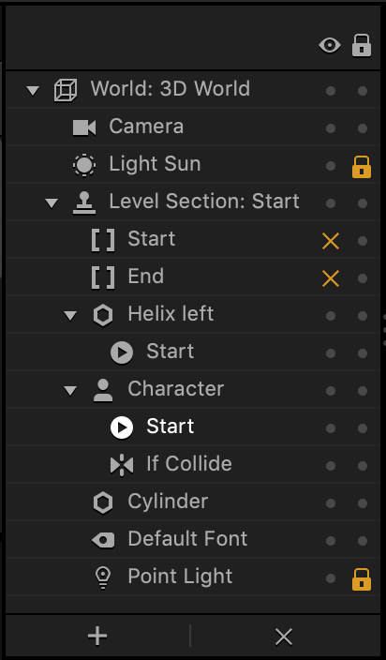The width and height of the screenshot is (386, 660).
Task: Click the Light Sun icon
Action: tap(84, 165)
